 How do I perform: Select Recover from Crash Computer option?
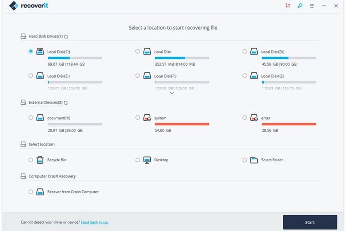click(x=31, y=191)
